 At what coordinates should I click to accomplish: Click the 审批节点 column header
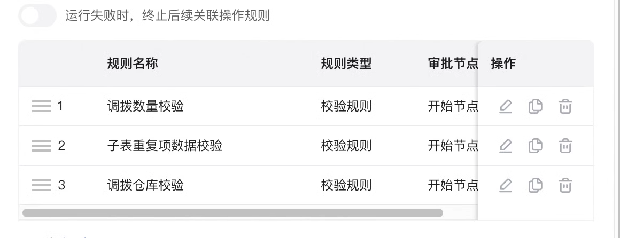(453, 63)
